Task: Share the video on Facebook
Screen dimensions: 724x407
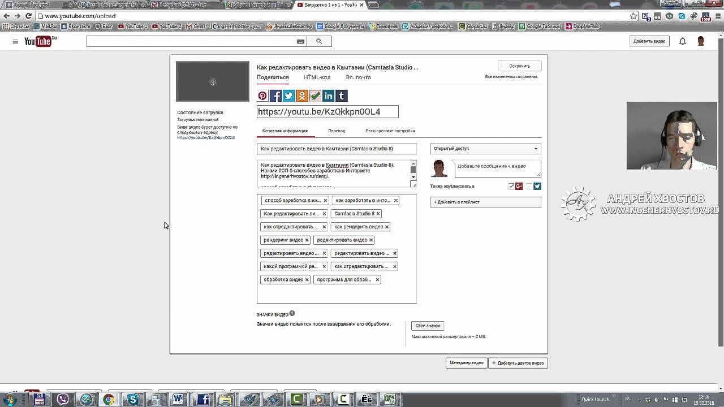Action: coord(275,96)
